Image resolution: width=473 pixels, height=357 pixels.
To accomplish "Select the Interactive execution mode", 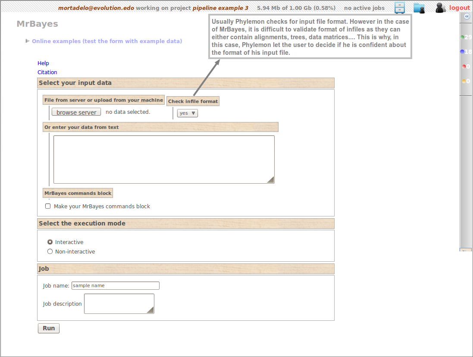I will 50,242.
